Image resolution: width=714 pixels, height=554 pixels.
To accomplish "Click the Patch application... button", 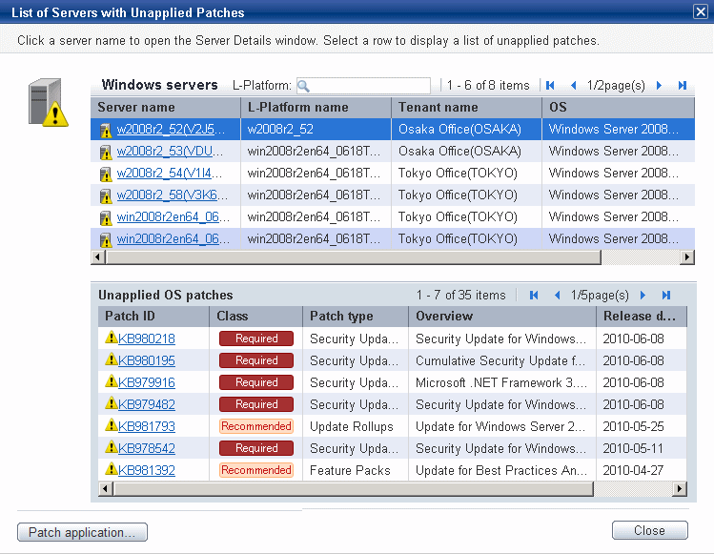I will click(x=82, y=532).
